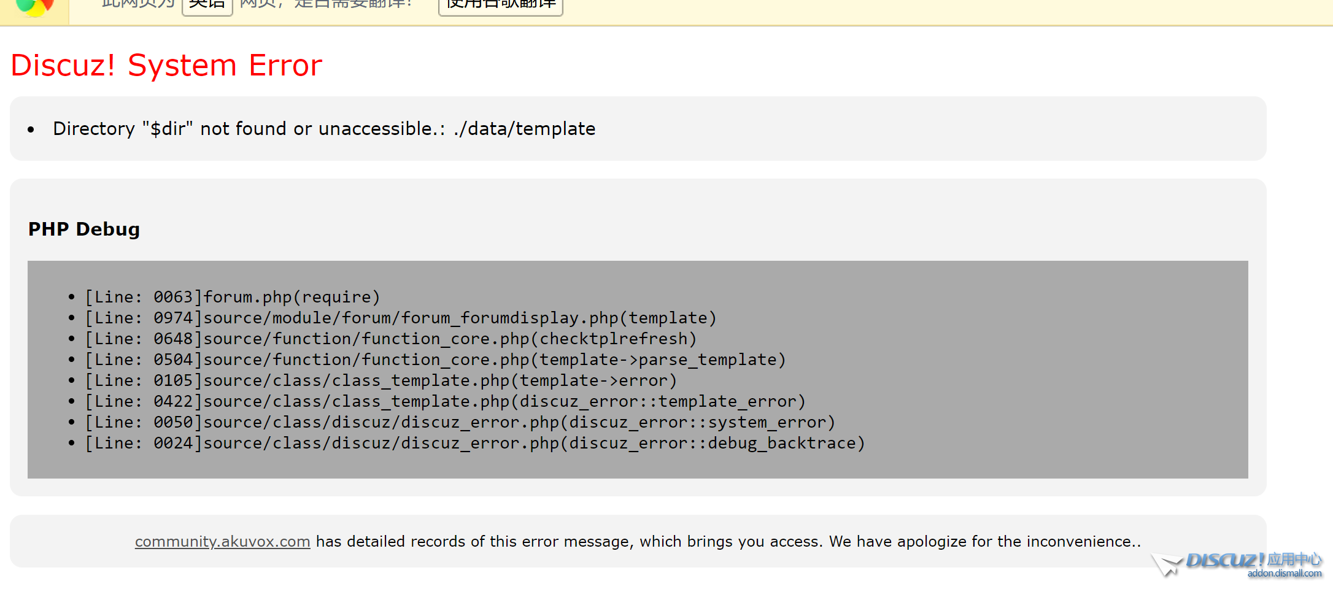The height and width of the screenshot is (589, 1333).
Task: Select the discuz_error::debug_backtrace trace line
Action: [475, 443]
